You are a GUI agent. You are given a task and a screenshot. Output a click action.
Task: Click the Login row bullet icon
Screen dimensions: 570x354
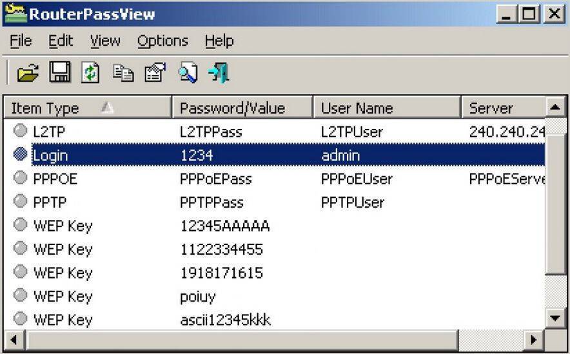click(21, 154)
